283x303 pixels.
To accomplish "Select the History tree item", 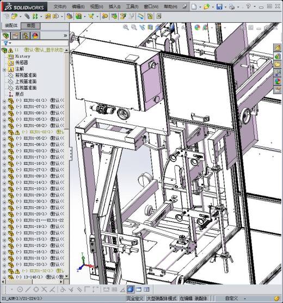I will 23,56.
